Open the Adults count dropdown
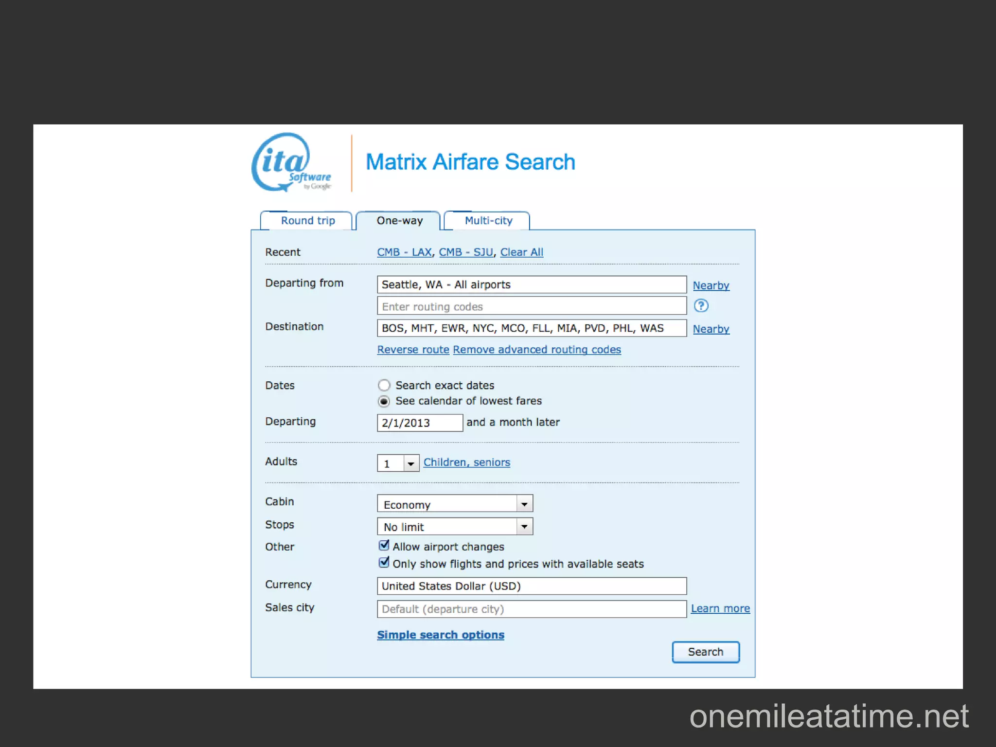 click(x=398, y=463)
